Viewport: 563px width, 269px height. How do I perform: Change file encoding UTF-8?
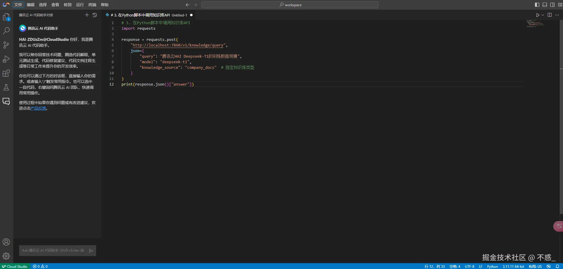(469, 266)
